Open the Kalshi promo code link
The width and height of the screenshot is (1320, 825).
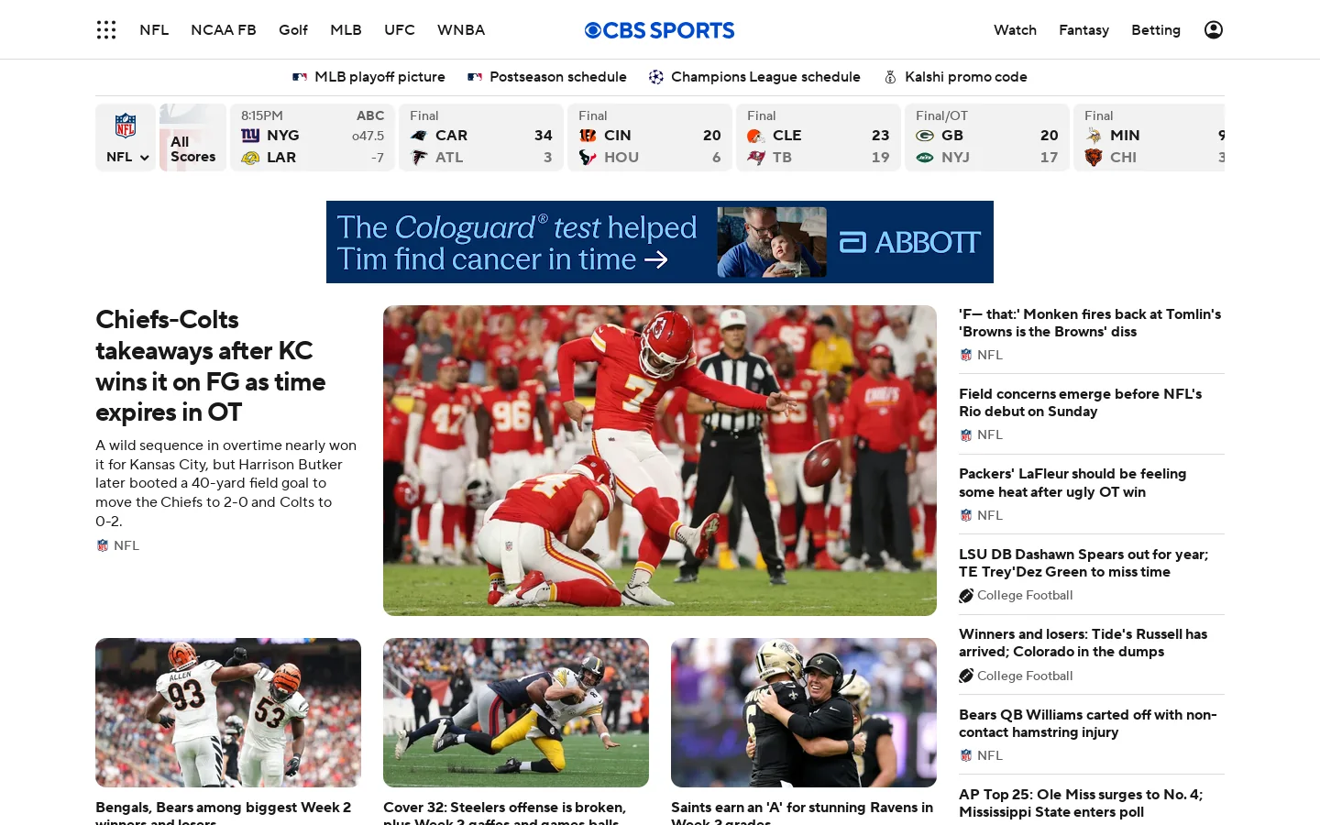pos(955,77)
